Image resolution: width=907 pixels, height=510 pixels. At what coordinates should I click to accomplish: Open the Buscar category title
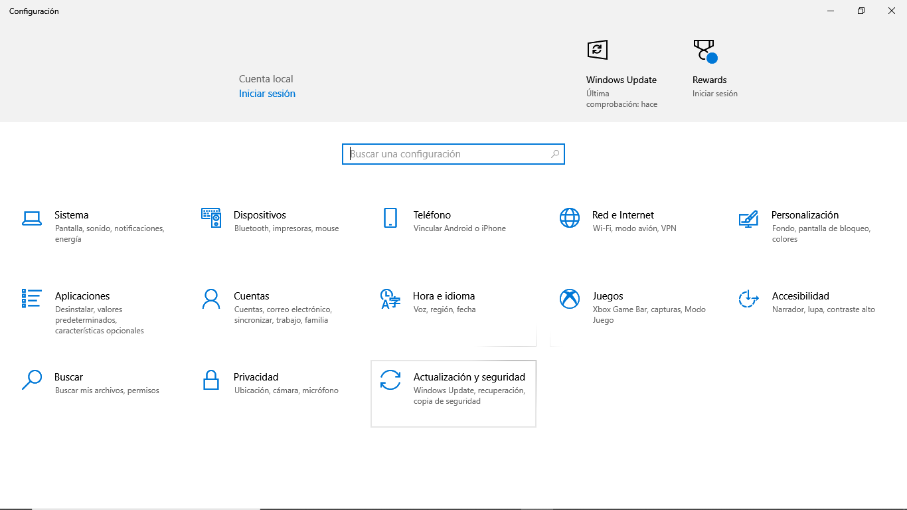68,377
